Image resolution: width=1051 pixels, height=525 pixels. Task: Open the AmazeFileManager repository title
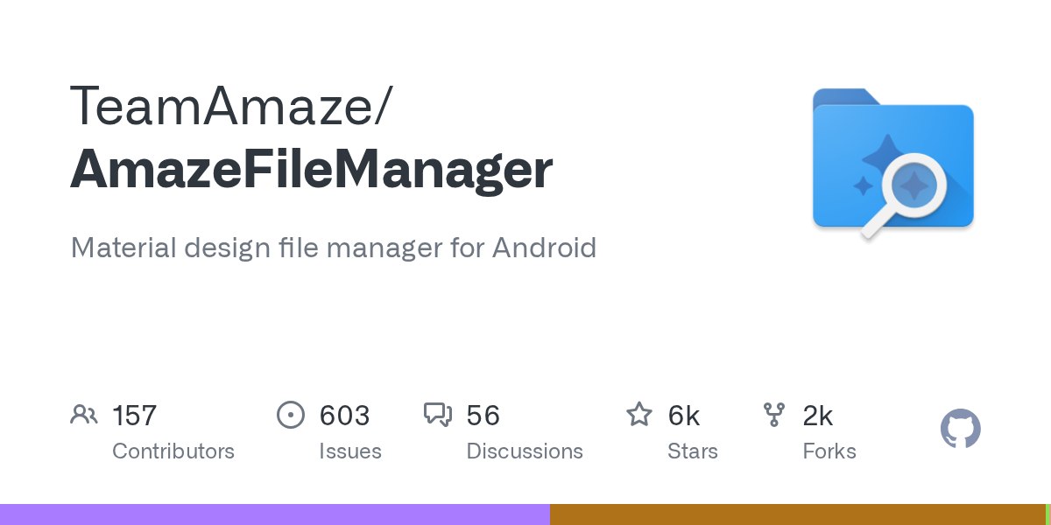point(311,171)
